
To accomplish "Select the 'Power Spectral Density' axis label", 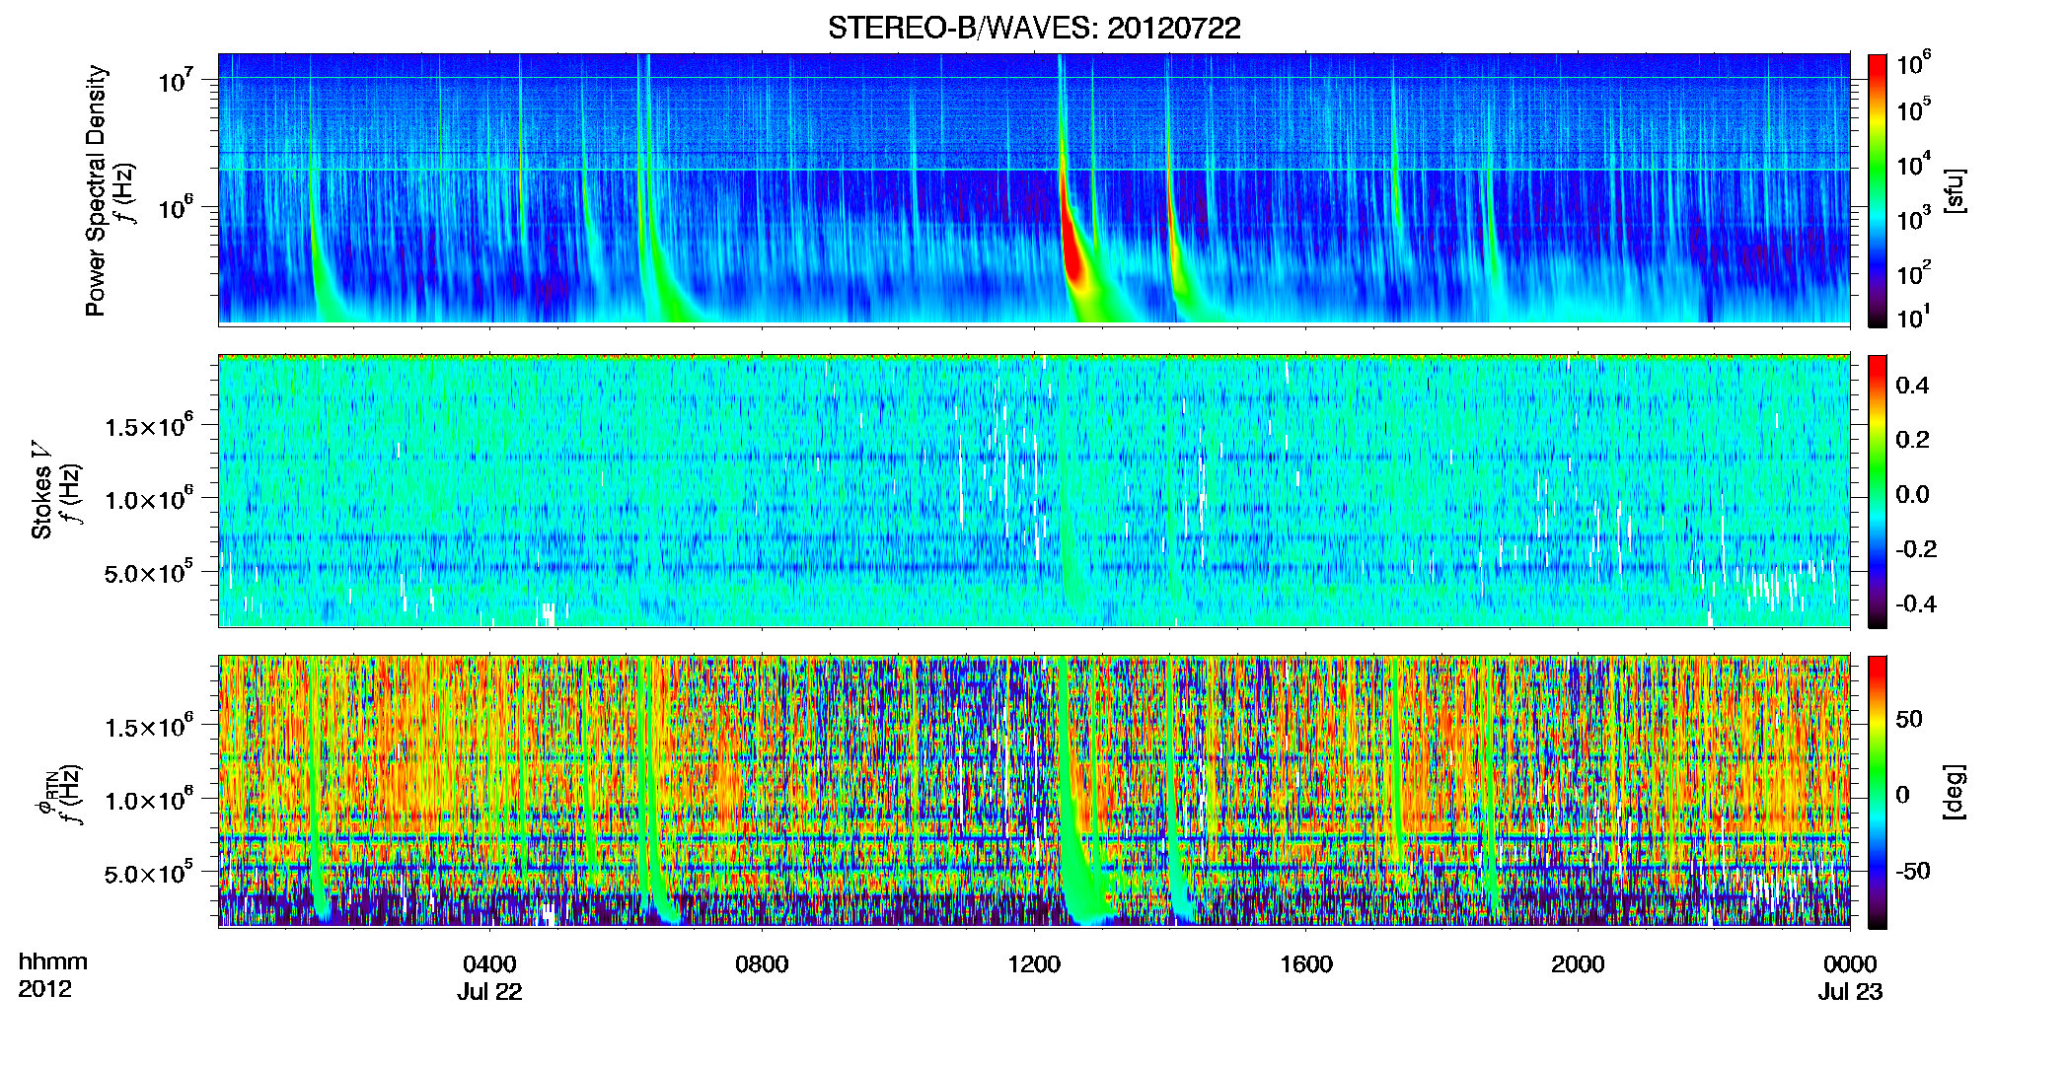I will pos(96,190).
